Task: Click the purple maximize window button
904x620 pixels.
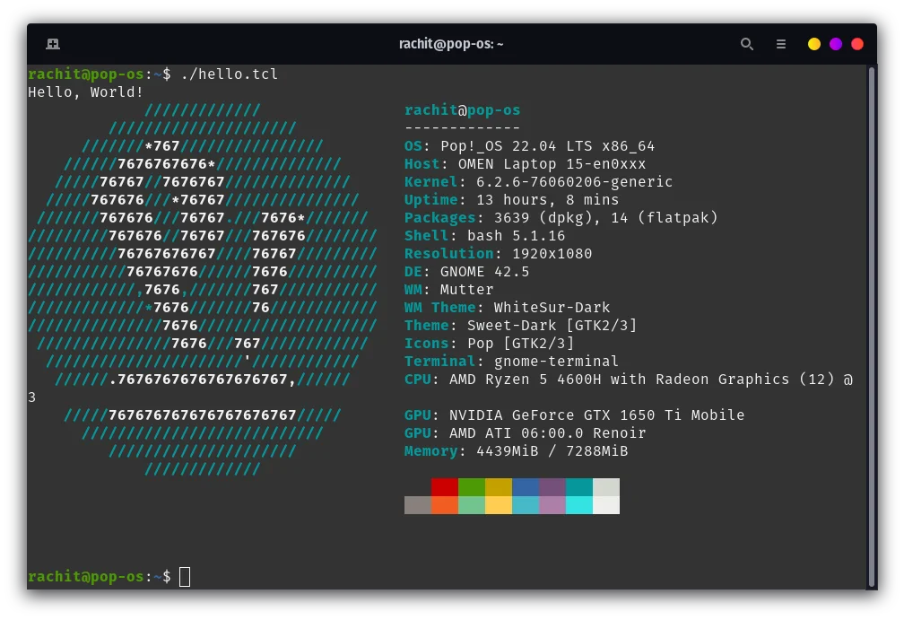Action: click(x=836, y=44)
